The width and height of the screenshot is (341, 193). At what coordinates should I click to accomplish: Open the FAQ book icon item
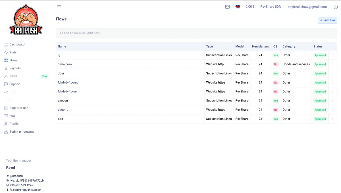tap(12, 116)
